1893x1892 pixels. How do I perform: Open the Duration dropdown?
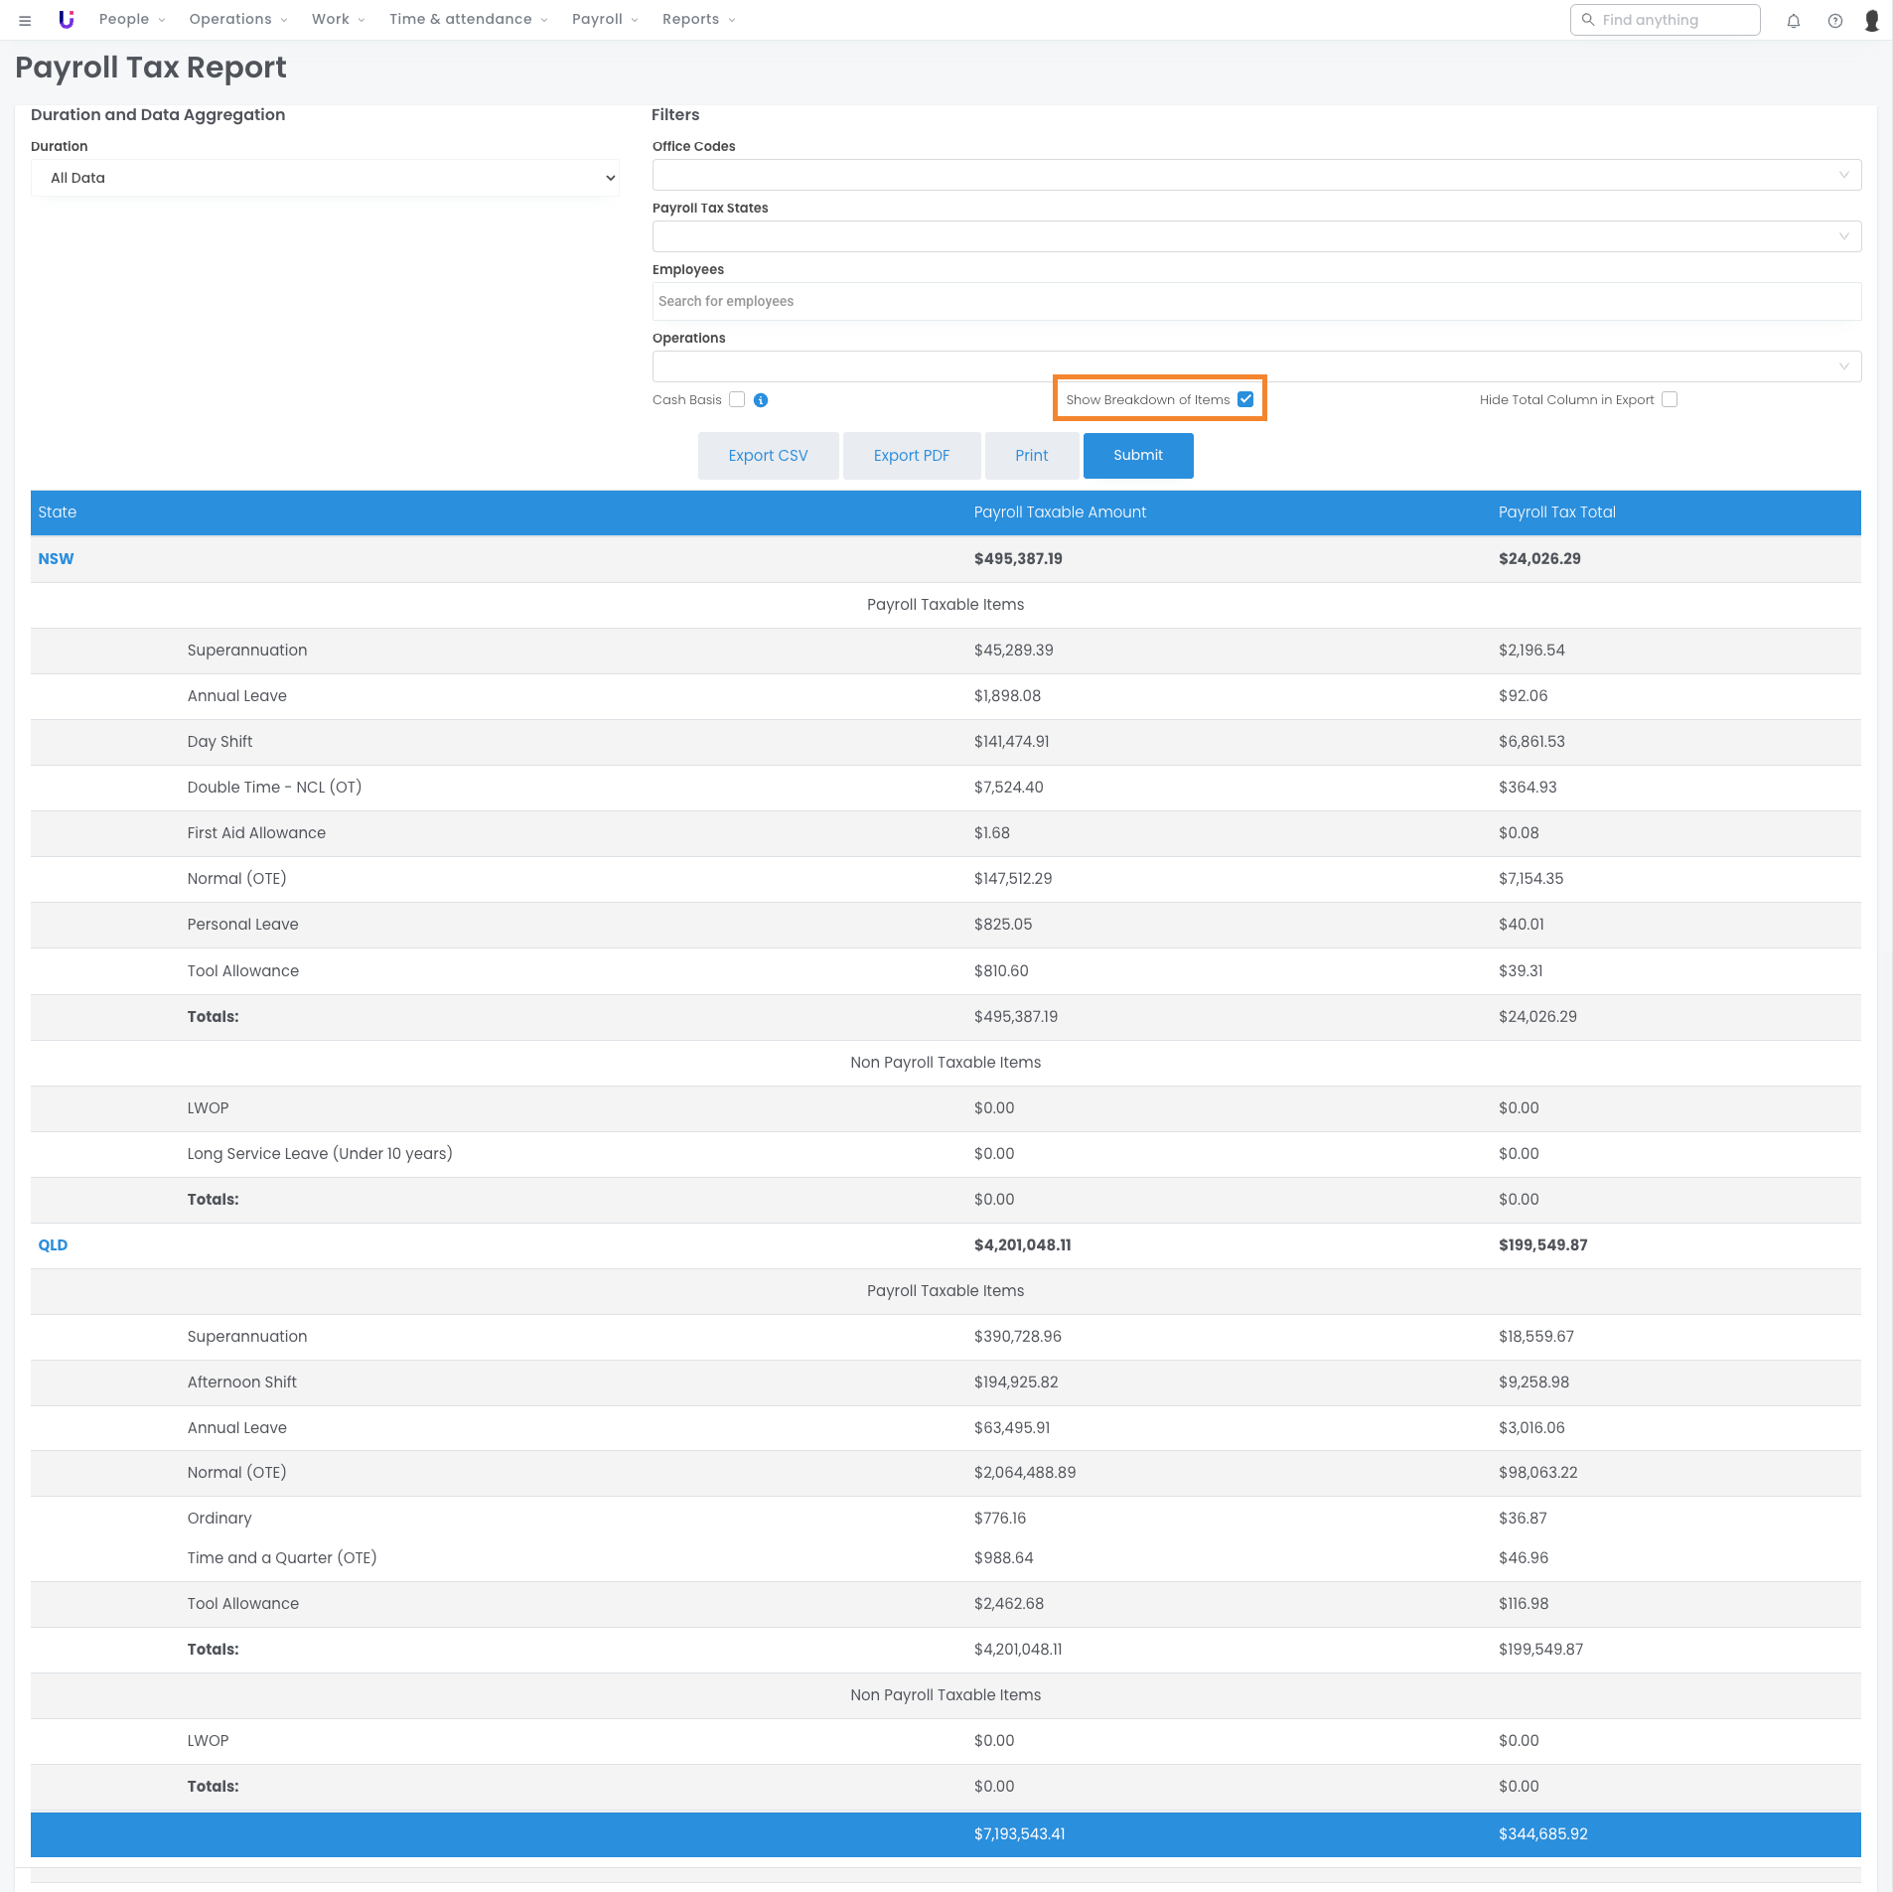click(325, 178)
